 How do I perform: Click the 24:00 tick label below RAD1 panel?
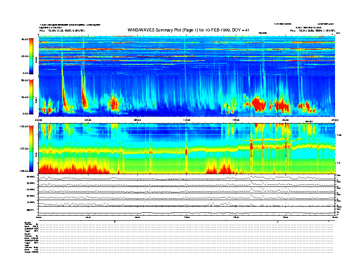[335, 120]
